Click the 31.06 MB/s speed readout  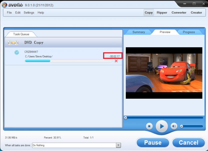click(11, 138)
